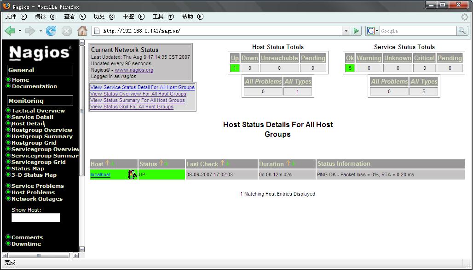The width and height of the screenshot is (473, 270).
Task: Open Hostgroup Overview
Action: [42, 130]
